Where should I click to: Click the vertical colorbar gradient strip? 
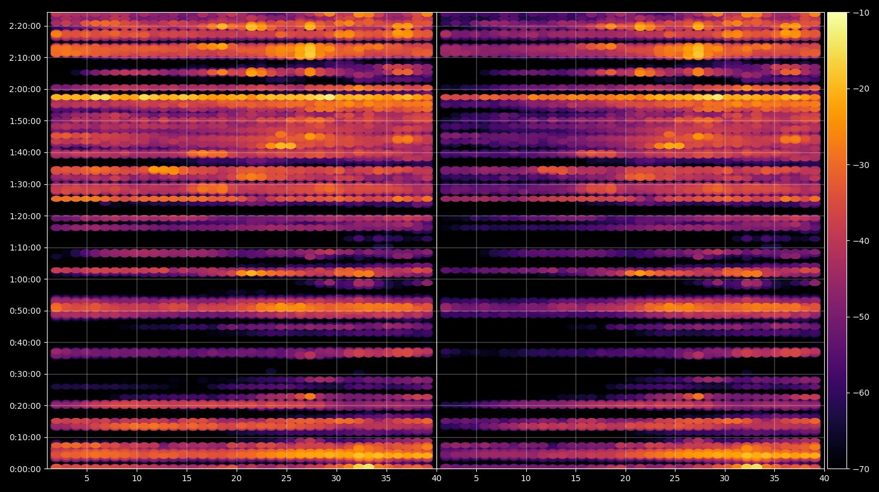(837, 240)
